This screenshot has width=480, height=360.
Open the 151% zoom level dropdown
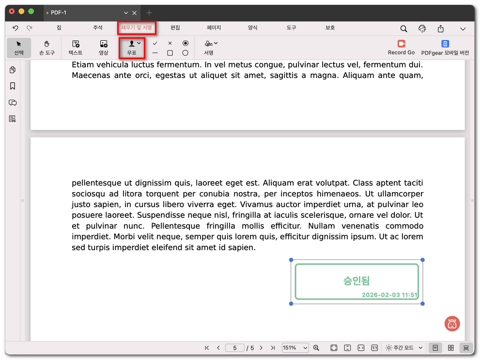pyautogui.click(x=295, y=347)
